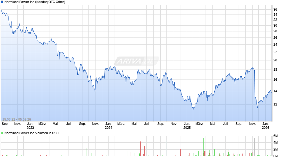Click the 'Jan.' label above 2025
Screen dimensions: 285x159
(187, 124)
